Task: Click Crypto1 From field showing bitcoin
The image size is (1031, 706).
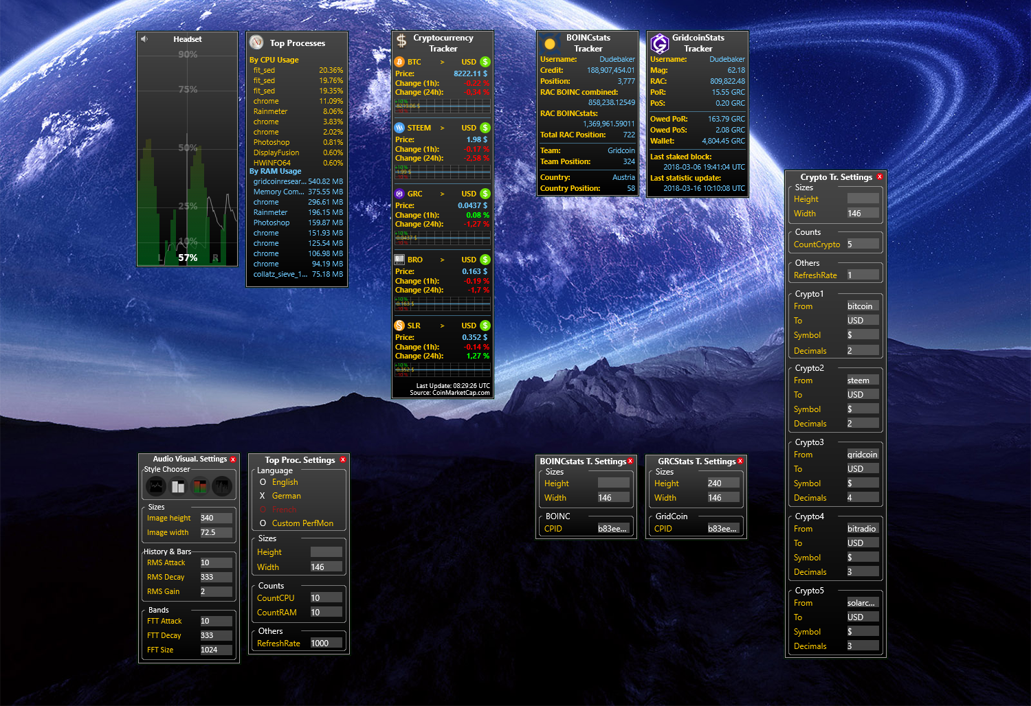Action: (x=863, y=306)
